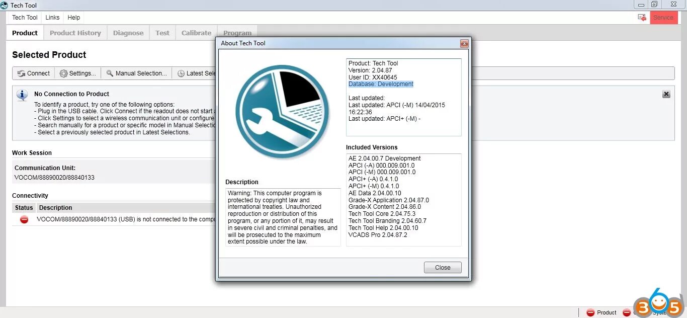Click the User ID: XX40645 line
The image size is (687, 318).
click(x=373, y=77)
